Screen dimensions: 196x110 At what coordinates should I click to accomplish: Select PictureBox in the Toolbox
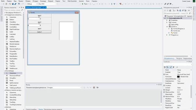[x=13, y=51]
